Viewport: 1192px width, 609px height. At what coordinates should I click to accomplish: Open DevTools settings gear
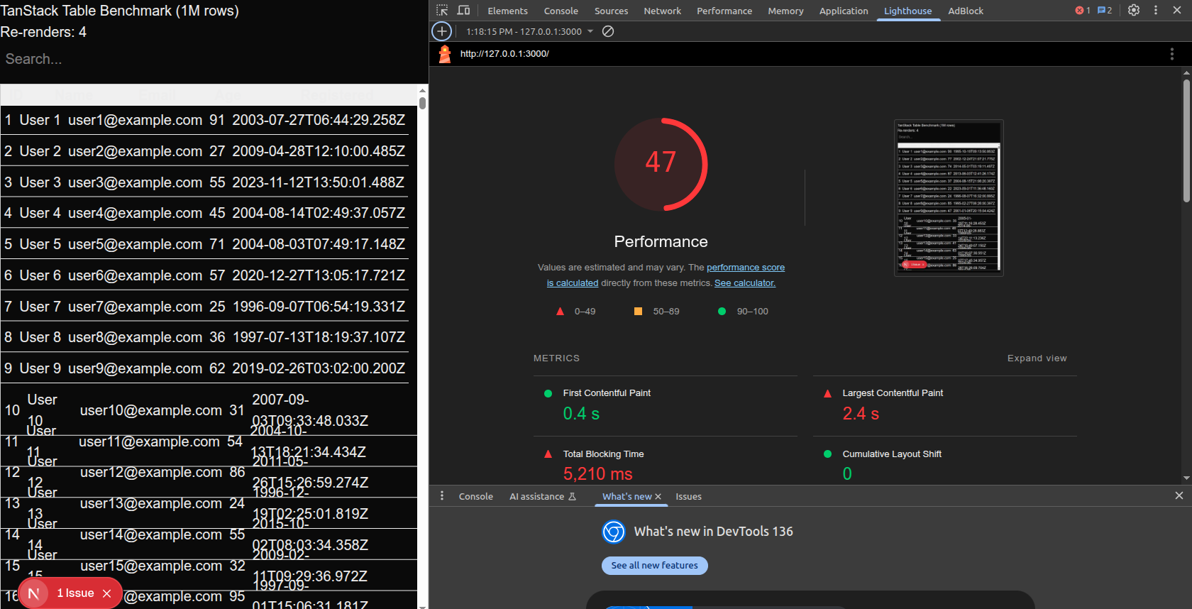(x=1134, y=10)
